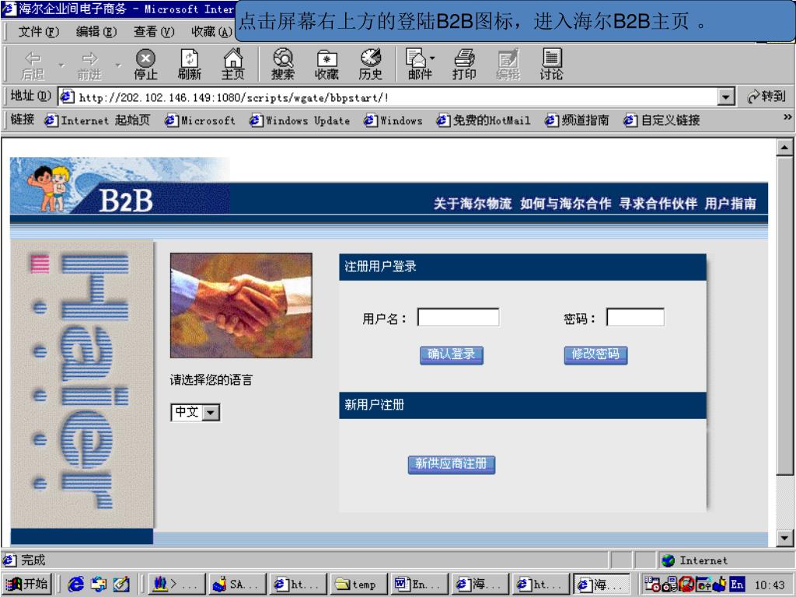The image size is (796, 597).
Task: Open 用户指南 in the banner
Action: (731, 204)
